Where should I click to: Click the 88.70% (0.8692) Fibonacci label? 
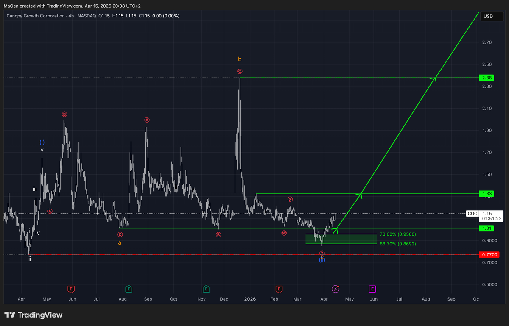click(x=397, y=244)
